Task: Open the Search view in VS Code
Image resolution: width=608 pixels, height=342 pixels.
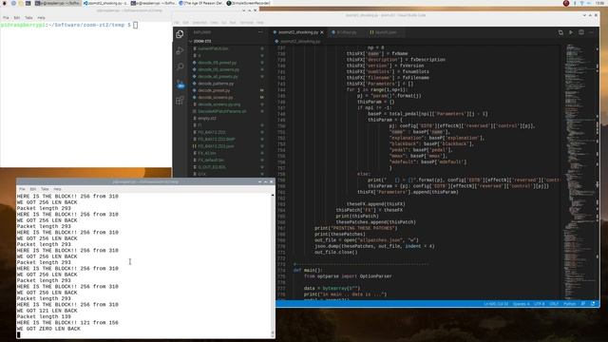Action: tap(180, 66)
